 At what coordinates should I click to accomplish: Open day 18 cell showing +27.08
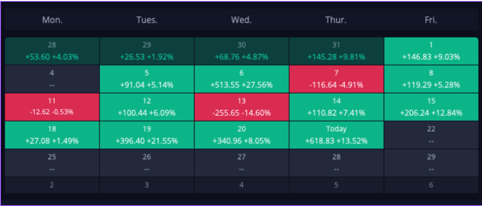[52, 135]
